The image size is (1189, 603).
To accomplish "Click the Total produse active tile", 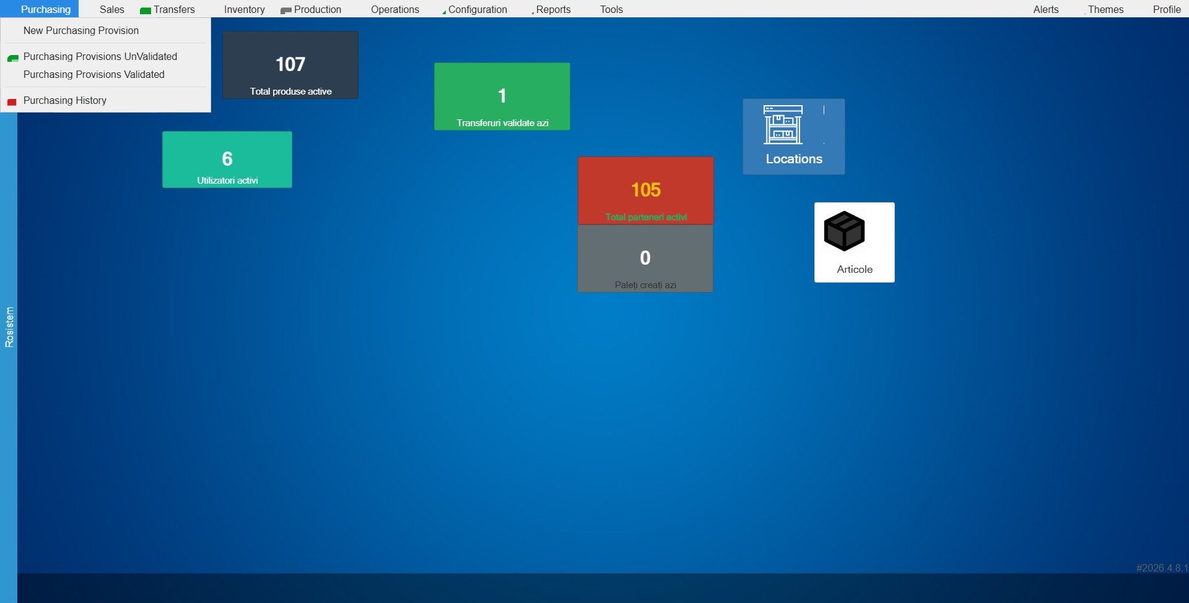I will [x=290, y=65].
